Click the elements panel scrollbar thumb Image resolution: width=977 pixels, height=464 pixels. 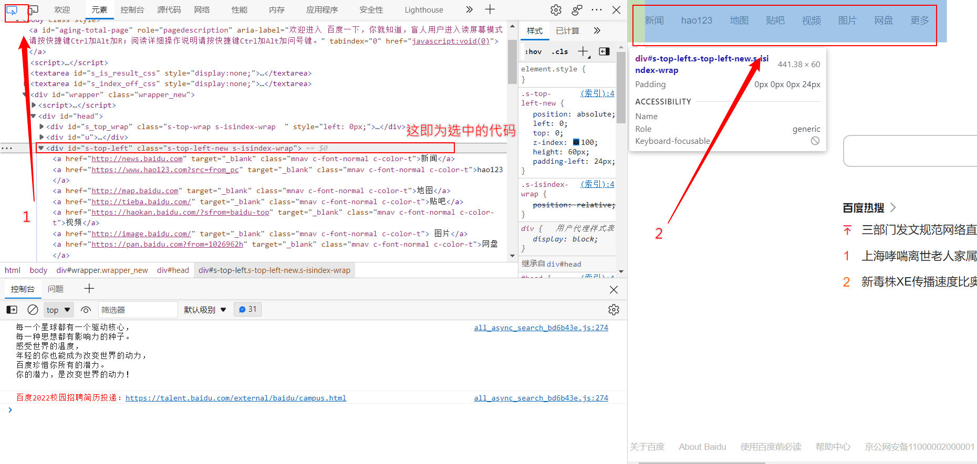pyautogui.click(x=512, y=61)
